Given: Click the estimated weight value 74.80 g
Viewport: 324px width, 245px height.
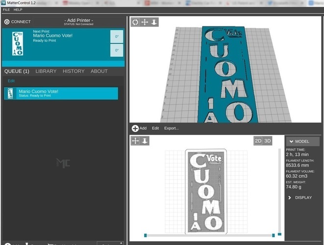Looking at the screenshot, I should pos(294,187).
